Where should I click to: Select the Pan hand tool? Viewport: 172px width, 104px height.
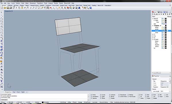pos(28,8)
